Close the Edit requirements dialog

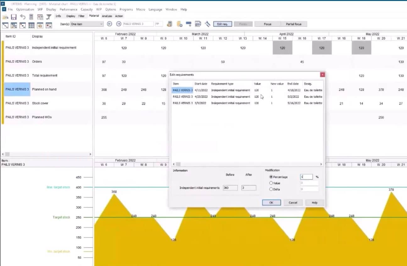coord(322,75)
